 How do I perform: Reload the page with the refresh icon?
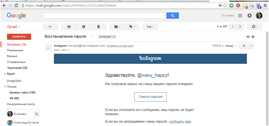point(17,5)
